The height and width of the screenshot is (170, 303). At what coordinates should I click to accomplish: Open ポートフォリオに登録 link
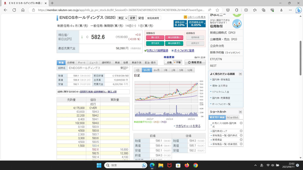[184, 50]
